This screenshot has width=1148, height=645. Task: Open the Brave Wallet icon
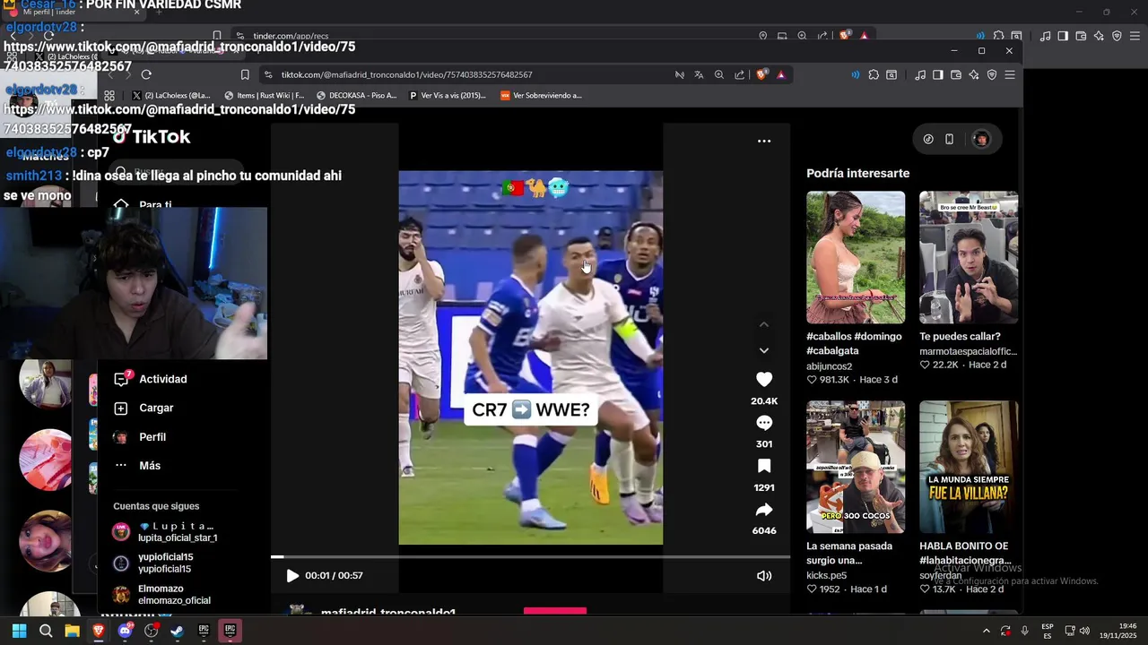956,75
